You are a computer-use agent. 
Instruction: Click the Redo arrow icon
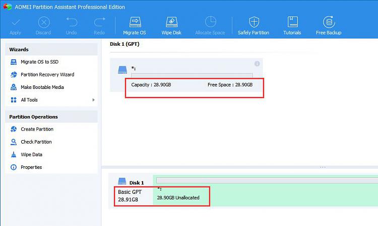pyautogui.click(x=99, y=22)
